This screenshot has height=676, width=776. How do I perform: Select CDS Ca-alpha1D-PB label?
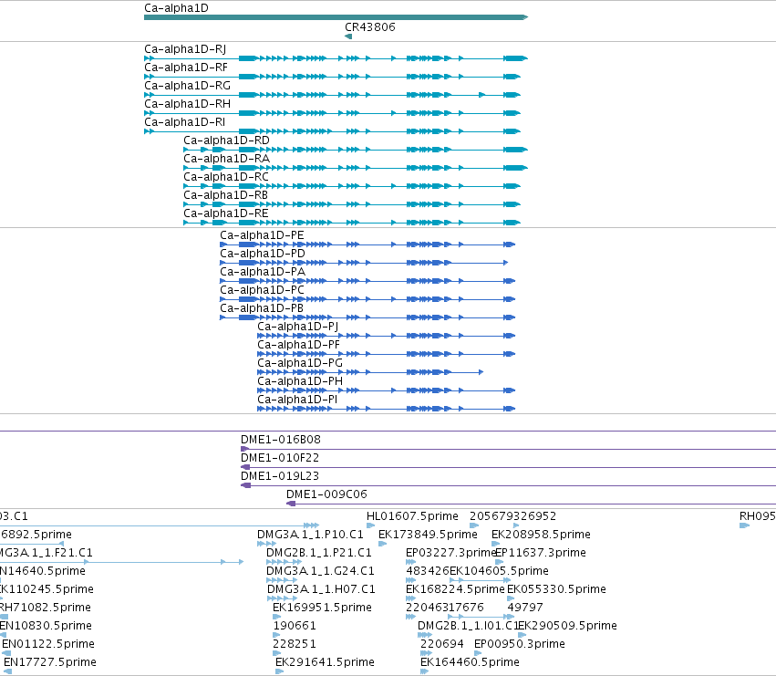tap(262, 309)
